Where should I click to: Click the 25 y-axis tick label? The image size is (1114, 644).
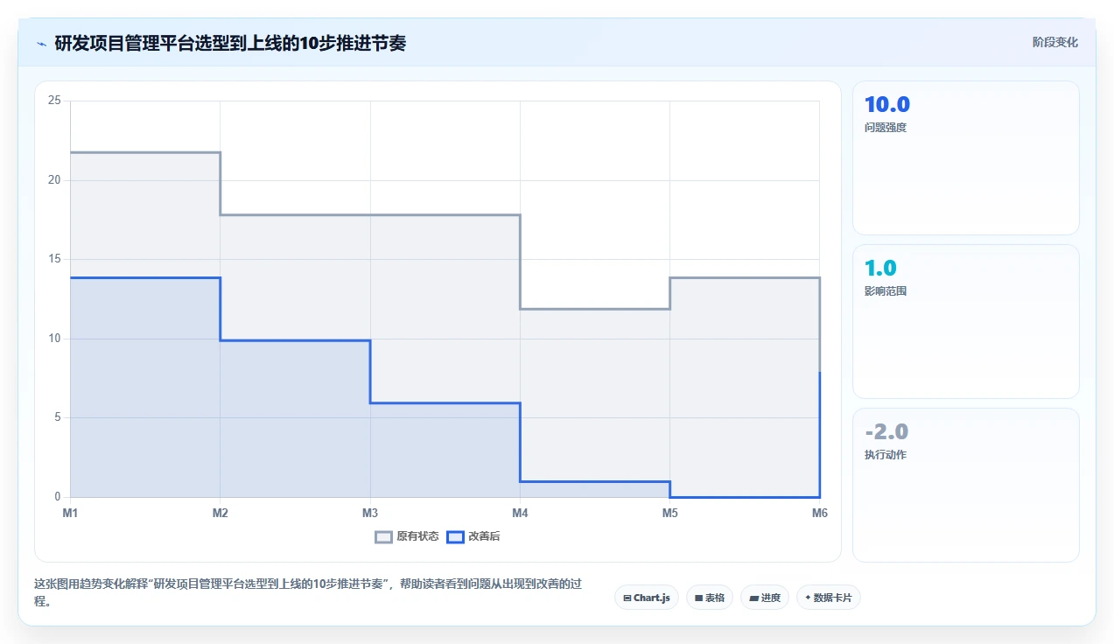pos(54,101)
